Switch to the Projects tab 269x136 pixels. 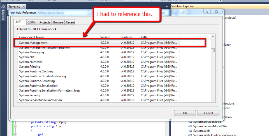point(45,22)
